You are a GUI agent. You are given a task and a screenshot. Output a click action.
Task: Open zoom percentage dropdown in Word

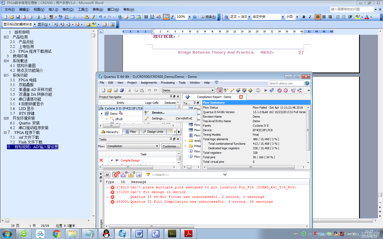189,17
